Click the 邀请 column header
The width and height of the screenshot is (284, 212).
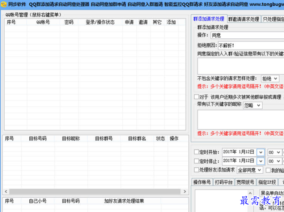(143, 22)
